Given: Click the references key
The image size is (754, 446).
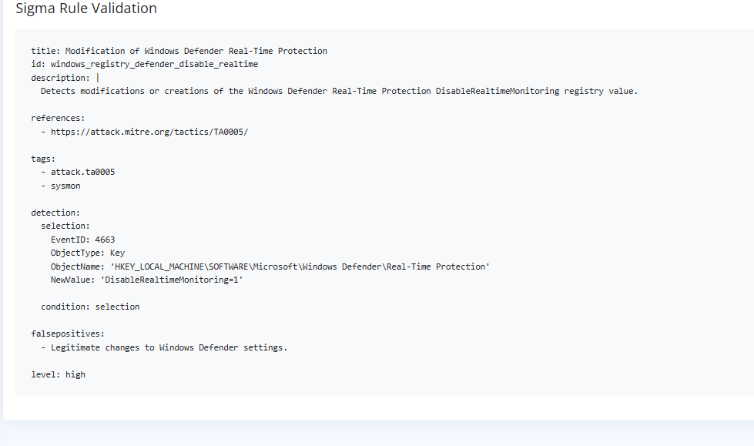Looking at the screenshot, I should 58,118.
